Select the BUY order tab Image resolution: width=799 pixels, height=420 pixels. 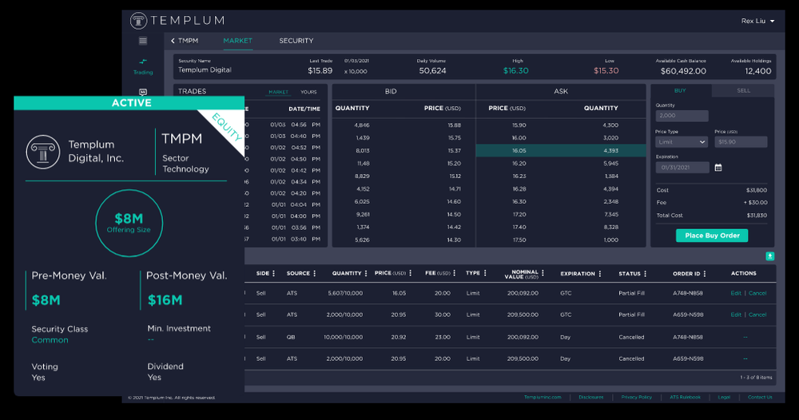tap(680, 90)
